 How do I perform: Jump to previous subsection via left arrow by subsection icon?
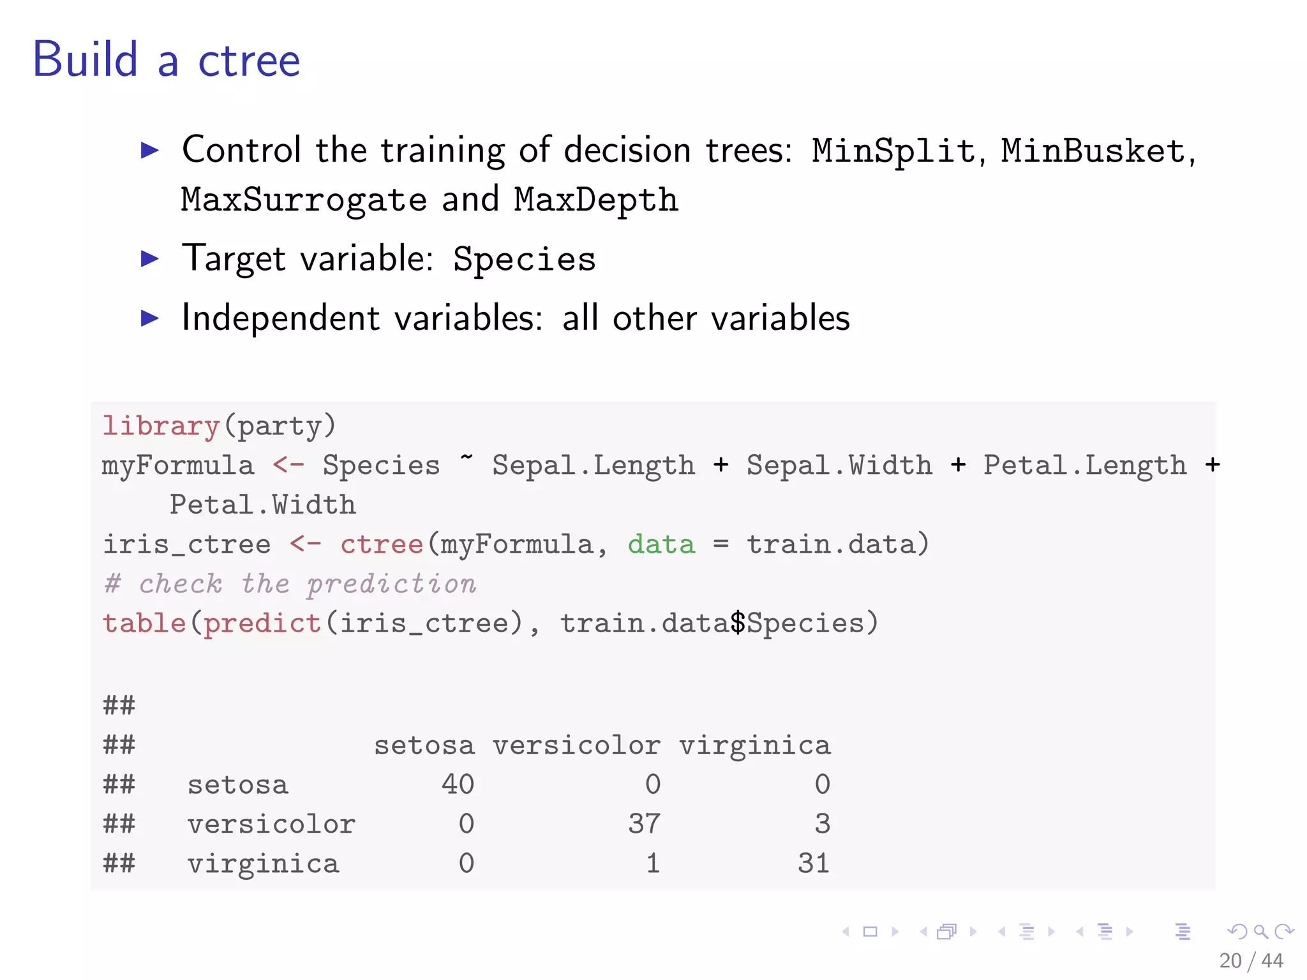pos(1002,932)
